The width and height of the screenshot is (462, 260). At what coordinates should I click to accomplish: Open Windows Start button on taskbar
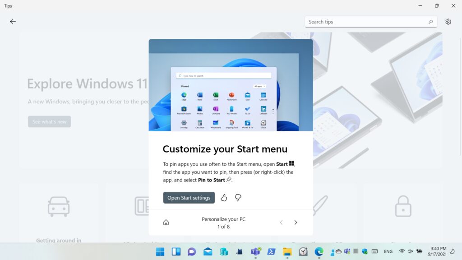point(160,252)
